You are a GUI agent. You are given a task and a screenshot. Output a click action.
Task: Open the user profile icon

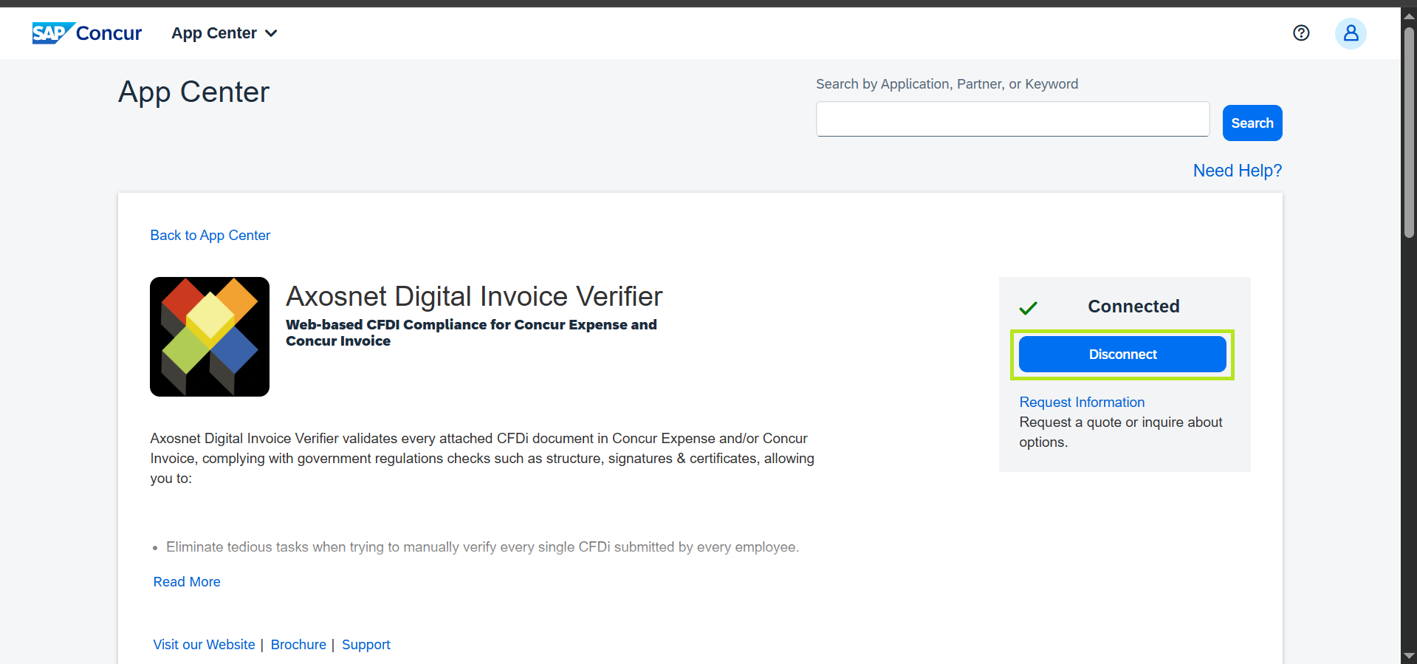1350,33
